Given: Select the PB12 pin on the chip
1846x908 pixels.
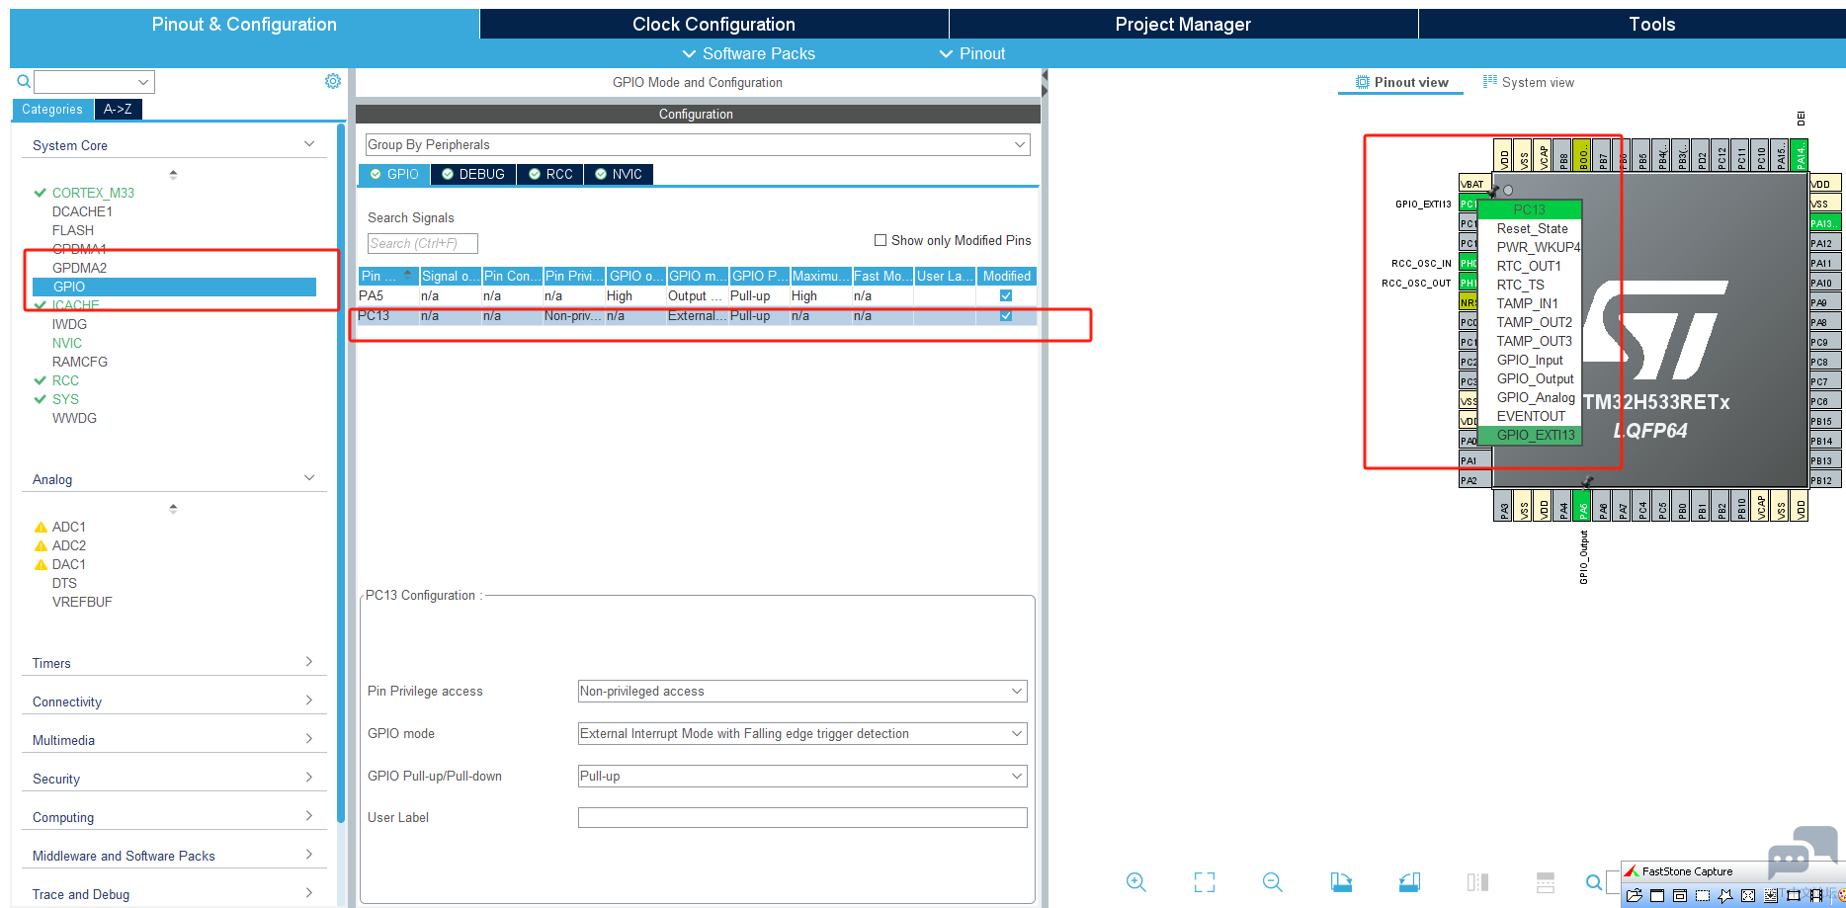Looking at the screenshot, I should (x=1824, y=480).
